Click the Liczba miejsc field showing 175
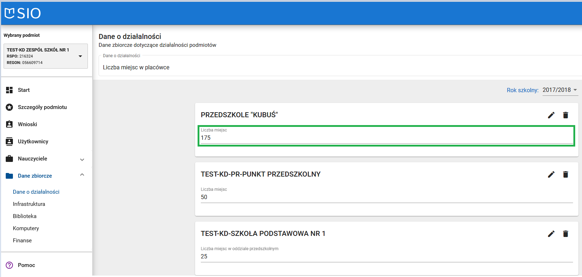The width and height of the screenshot is (582, 277). tap(386, 138)
